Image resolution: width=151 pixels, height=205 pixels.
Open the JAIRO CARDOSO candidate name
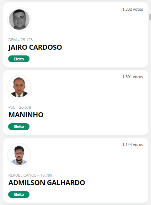coord(35,47)
